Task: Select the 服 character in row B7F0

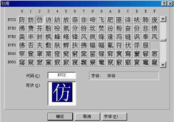Action: click(145, 45)
